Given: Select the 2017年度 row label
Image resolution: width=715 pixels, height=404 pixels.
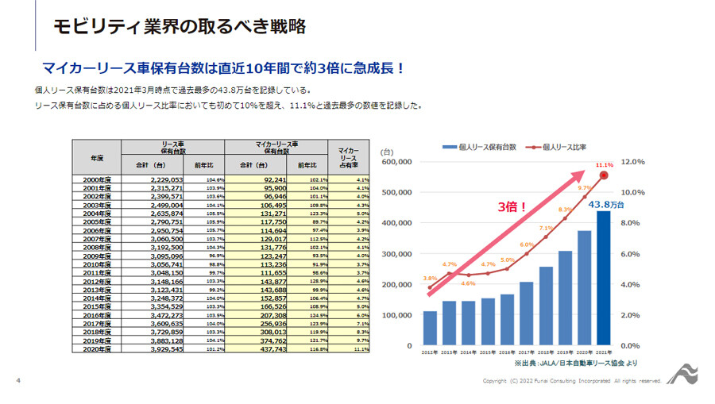Looking at the screenshot, I should (97, 324).
